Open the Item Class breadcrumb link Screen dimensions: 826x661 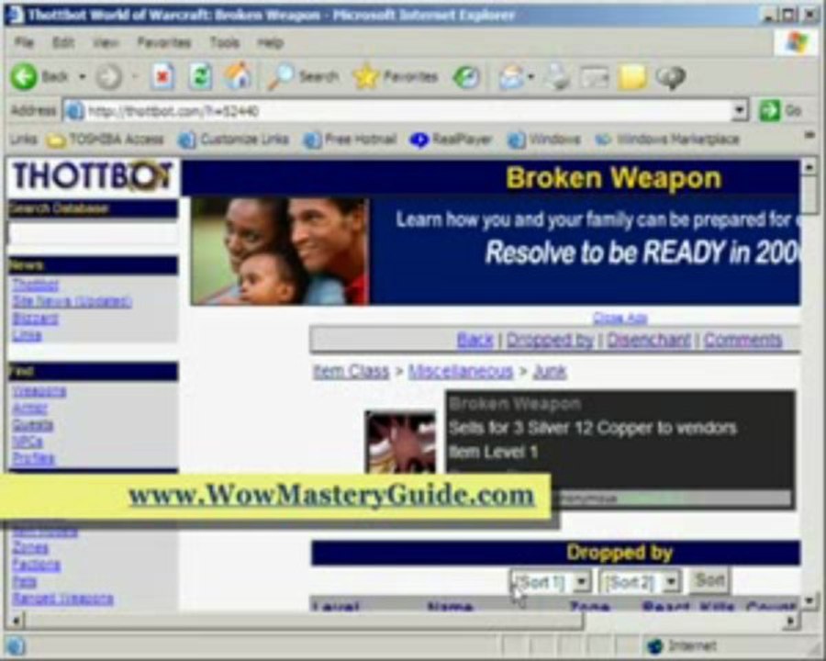click(x=351, y=372)
